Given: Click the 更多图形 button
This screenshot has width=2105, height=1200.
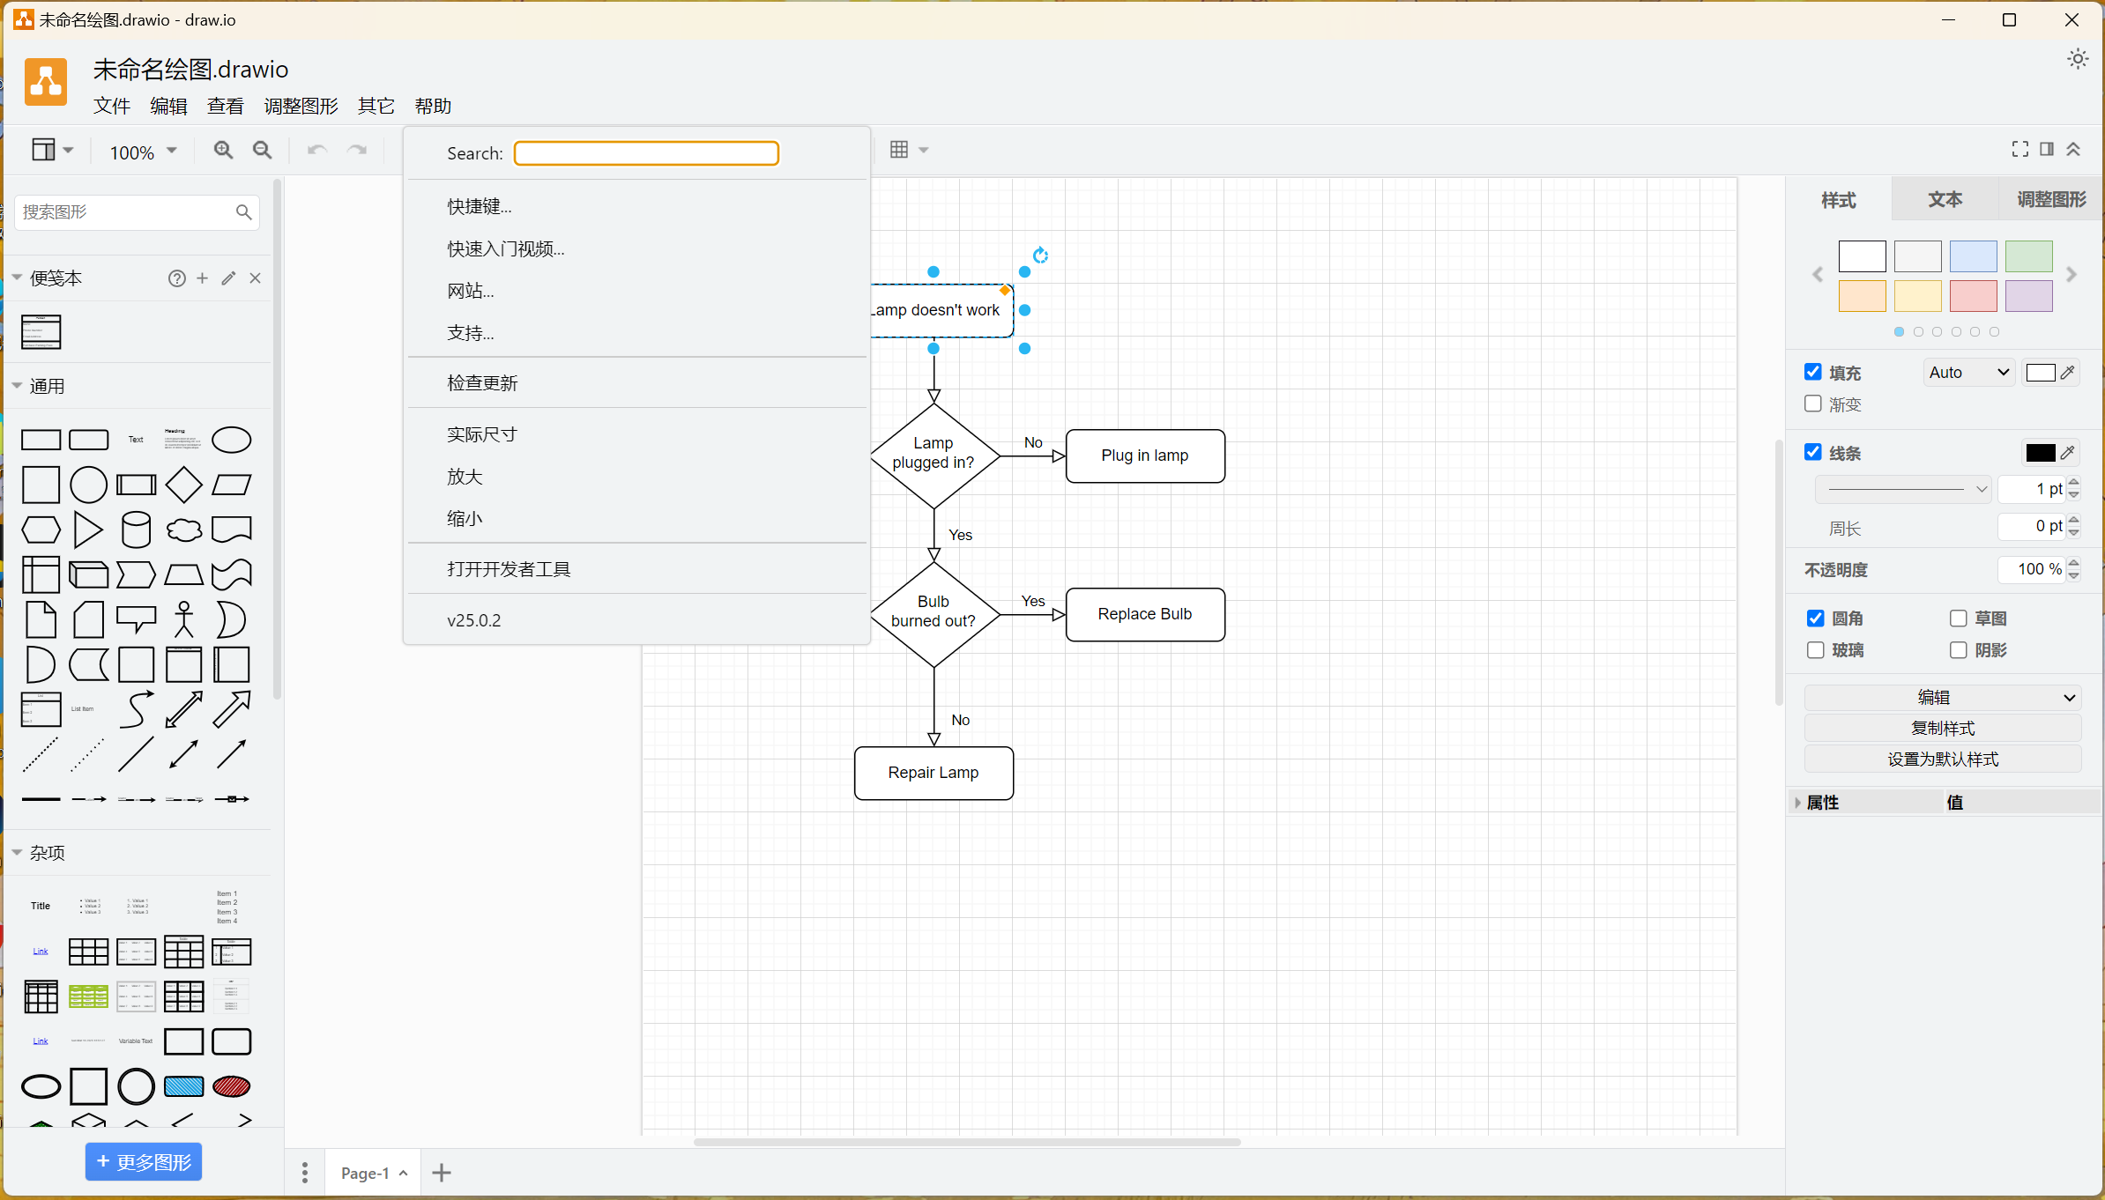Looking at the screenshot, I should 144,1162.
